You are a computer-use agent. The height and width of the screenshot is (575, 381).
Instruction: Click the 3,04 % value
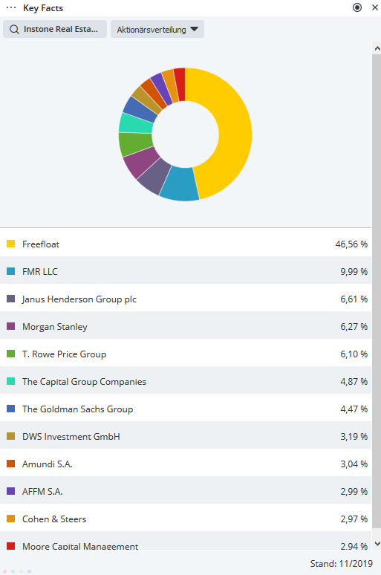point(354,464)
